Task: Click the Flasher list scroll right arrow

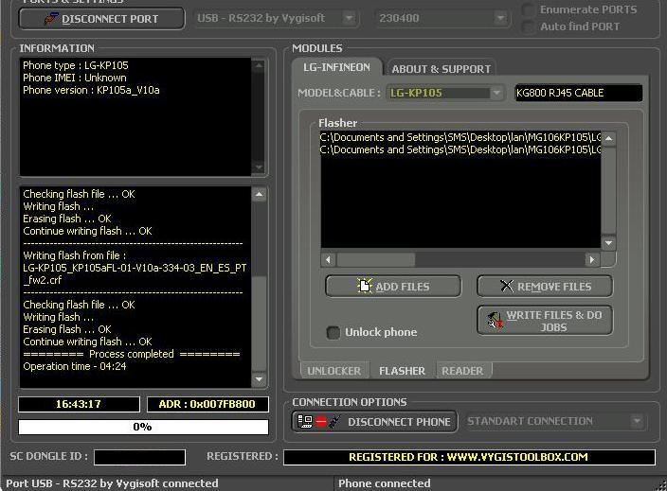Action: 592,259
